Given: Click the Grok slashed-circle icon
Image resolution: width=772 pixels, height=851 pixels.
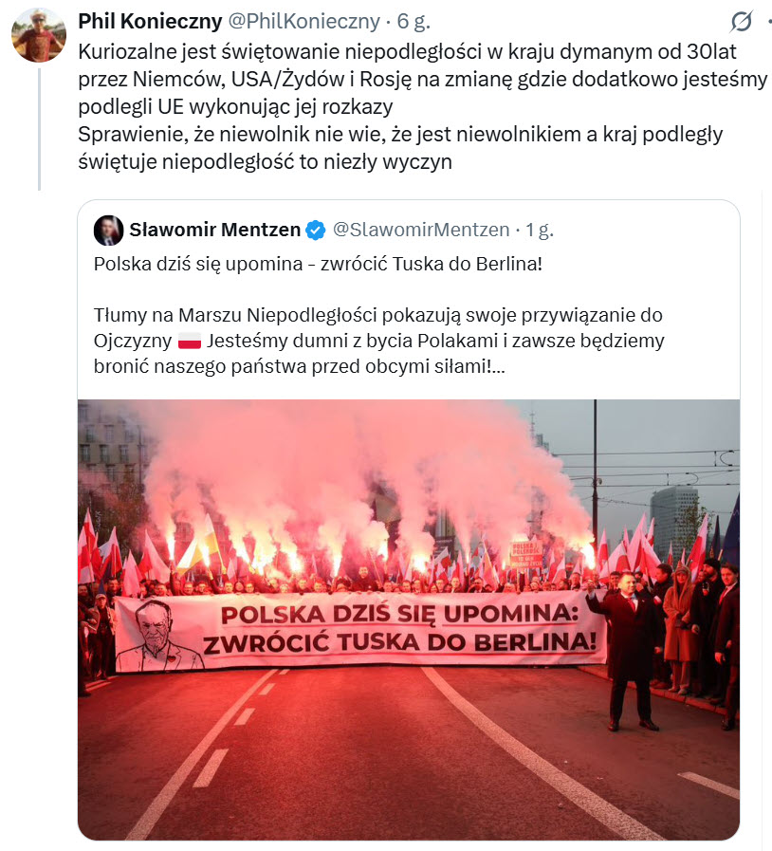Looking at the screenshot, I should [x=741, y=22].
